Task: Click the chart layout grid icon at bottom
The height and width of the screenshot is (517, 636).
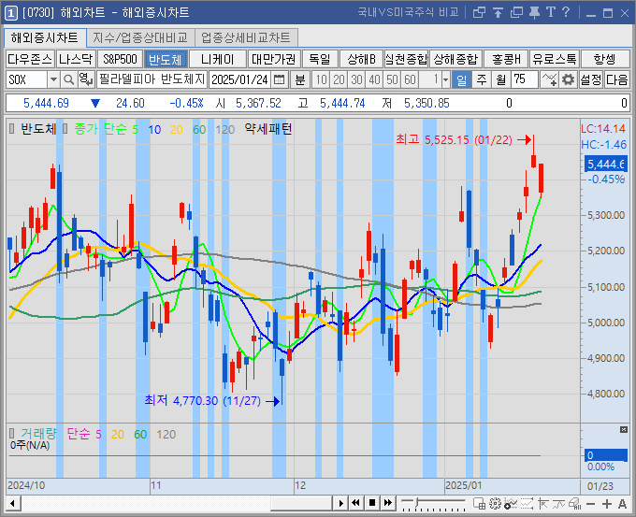Action: pos(480,504)
